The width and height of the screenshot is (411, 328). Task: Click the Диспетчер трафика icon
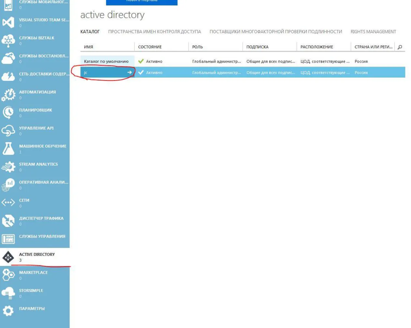point(8,221)
